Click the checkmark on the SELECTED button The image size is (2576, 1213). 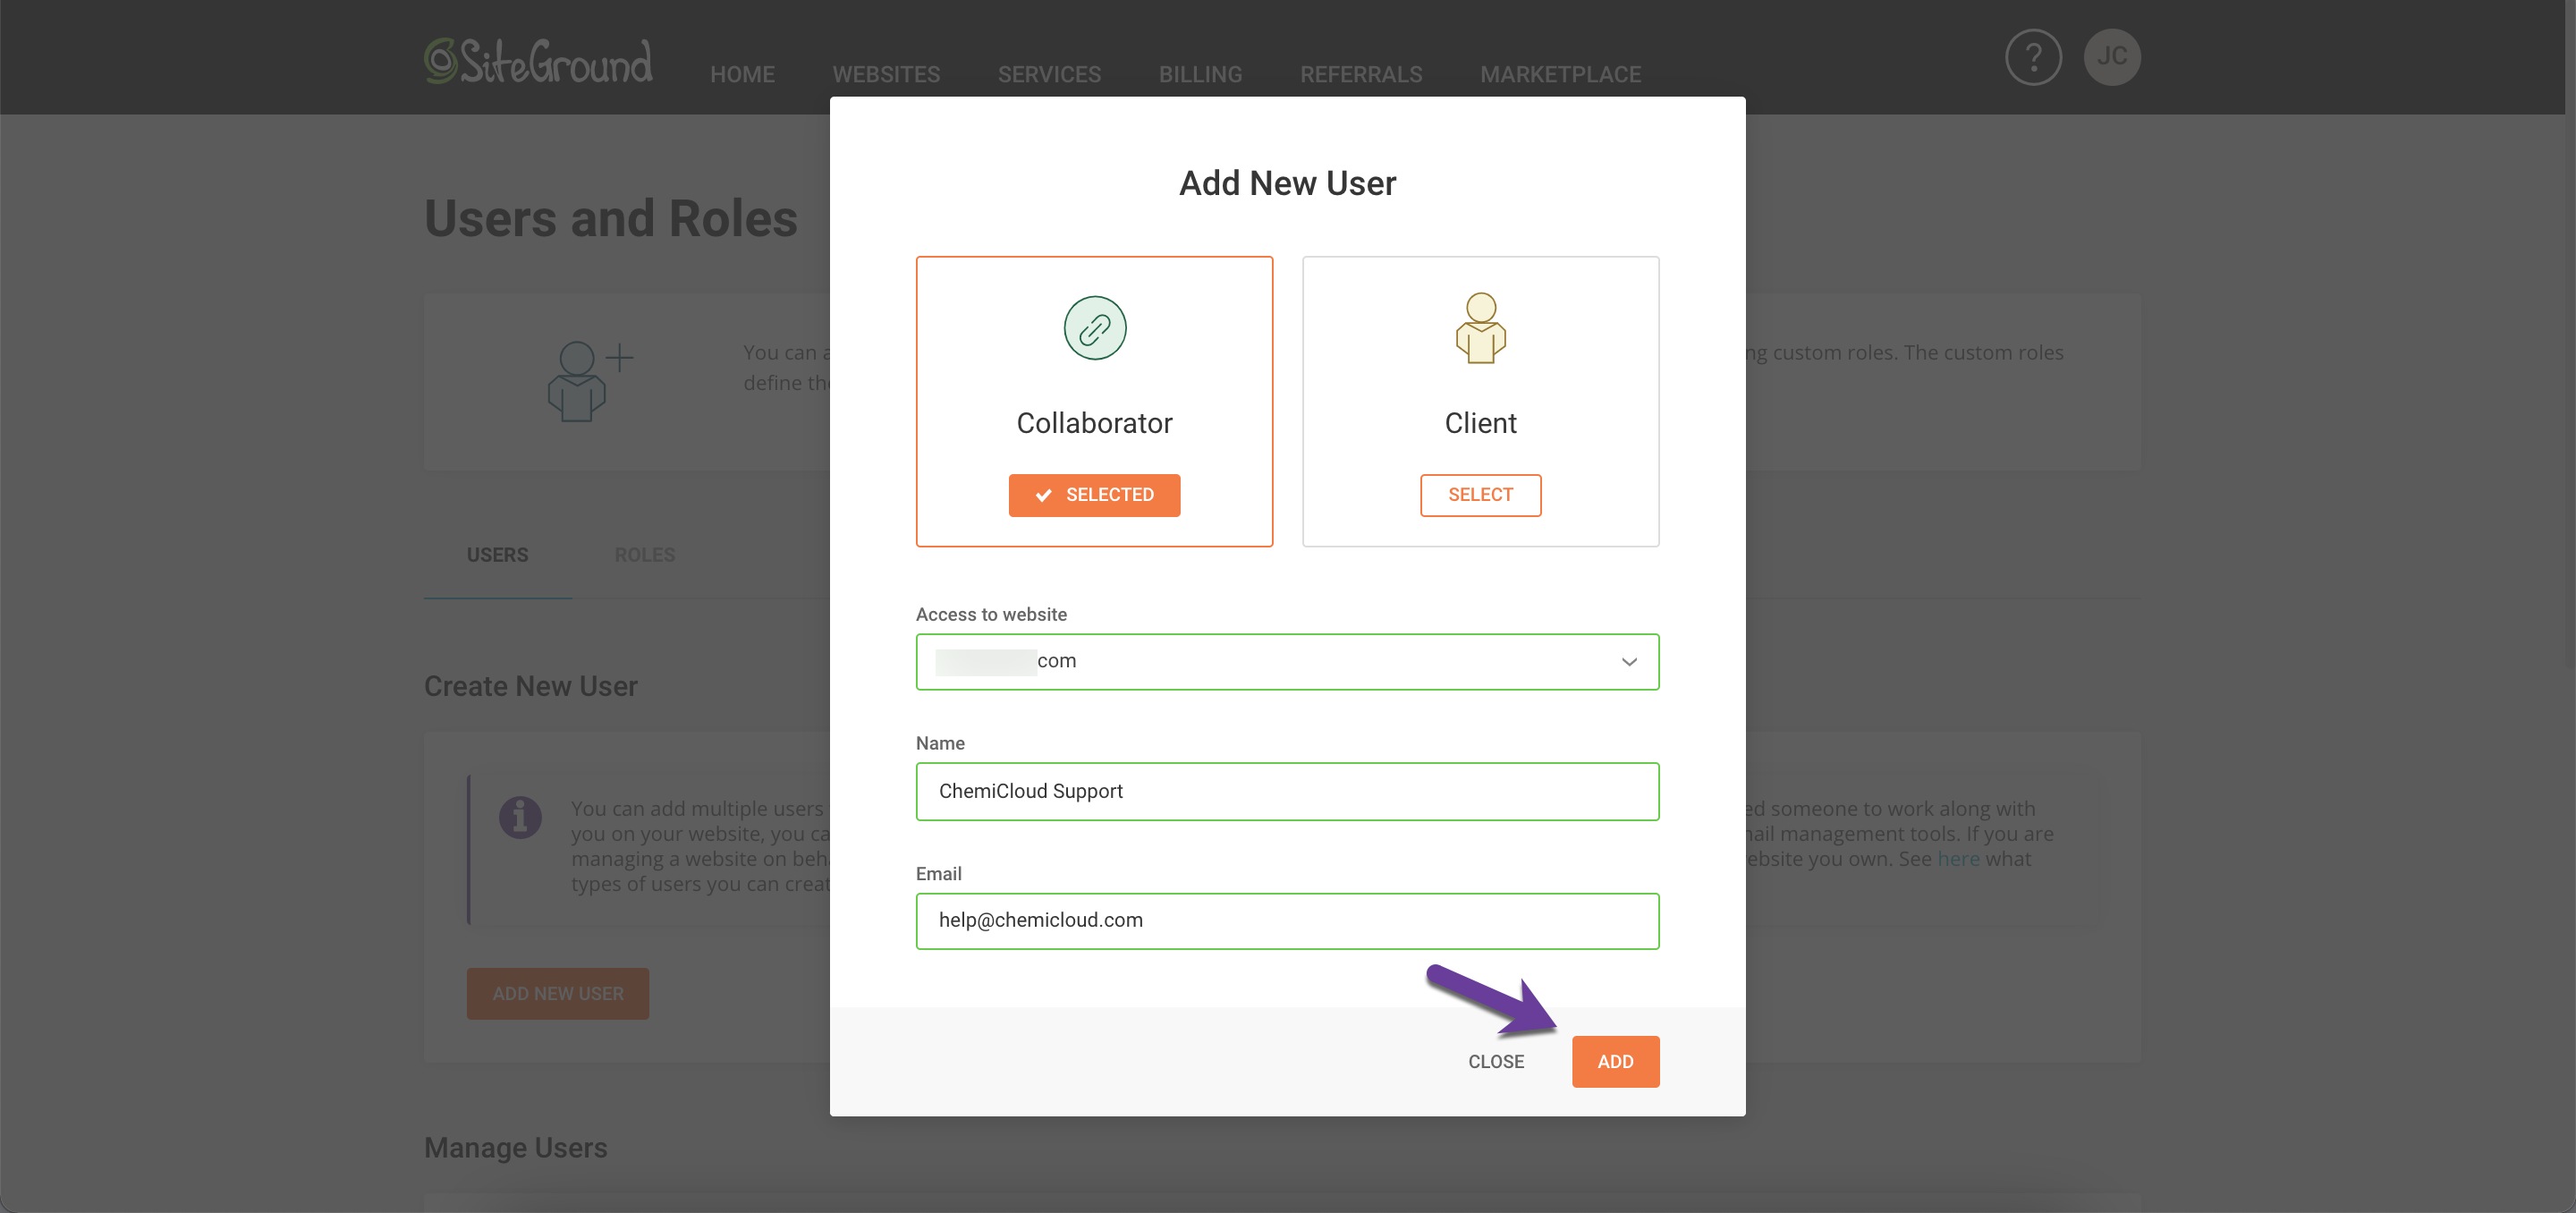coord(1043,495)
